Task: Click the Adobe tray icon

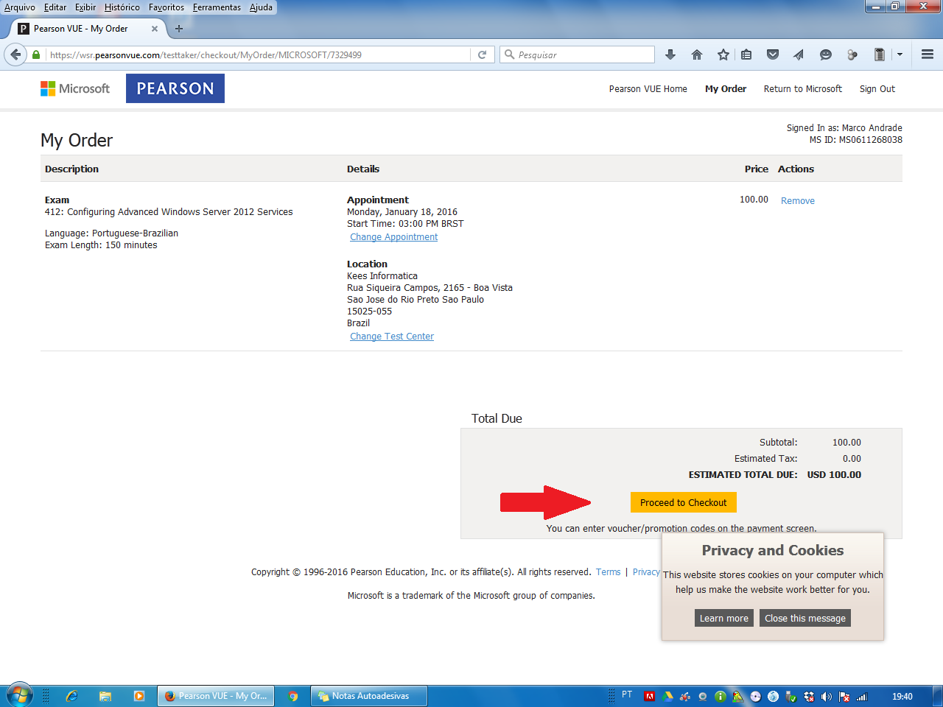Action: tap(650, 696)
